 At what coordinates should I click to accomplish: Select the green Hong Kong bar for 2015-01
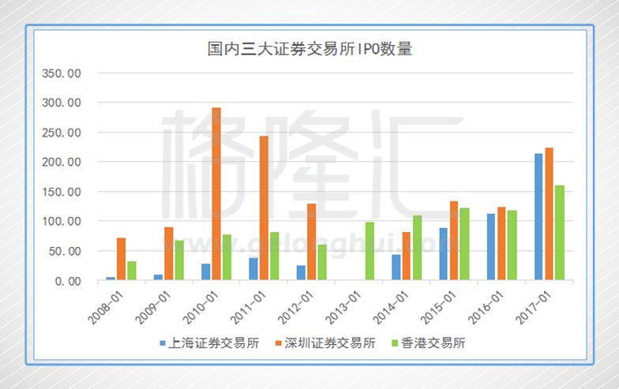click(464, 245)
